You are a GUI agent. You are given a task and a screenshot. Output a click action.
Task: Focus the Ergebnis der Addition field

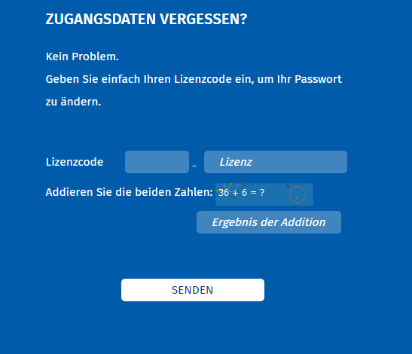click(x=269, y=222)
